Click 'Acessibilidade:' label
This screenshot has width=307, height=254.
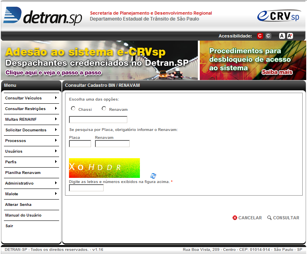click(235, 36)
